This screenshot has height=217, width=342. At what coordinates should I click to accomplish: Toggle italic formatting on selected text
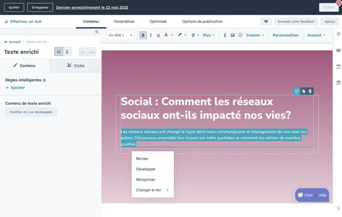151,35
